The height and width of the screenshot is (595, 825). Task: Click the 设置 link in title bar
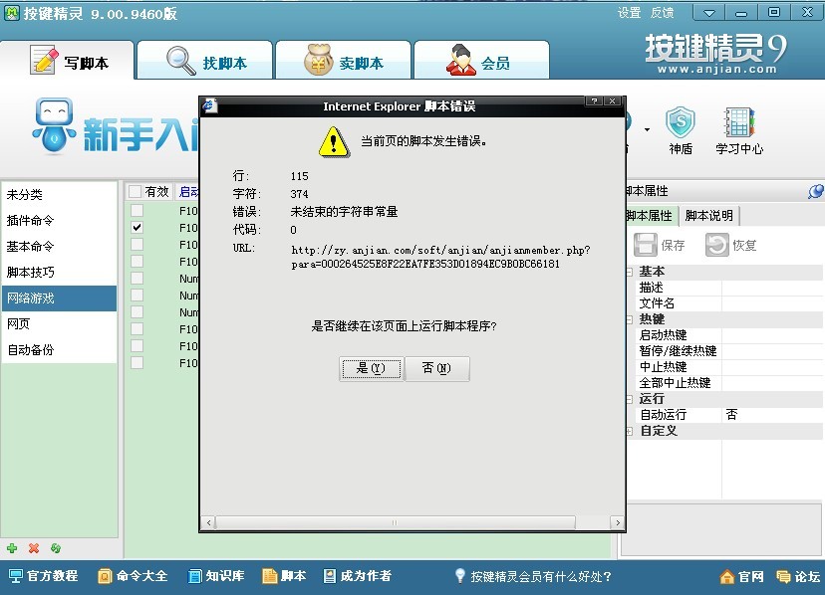tap(629, 12)
